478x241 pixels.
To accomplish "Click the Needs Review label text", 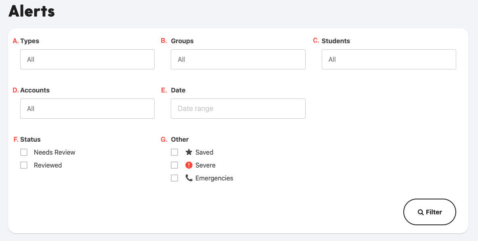I will tap(55, 152).
